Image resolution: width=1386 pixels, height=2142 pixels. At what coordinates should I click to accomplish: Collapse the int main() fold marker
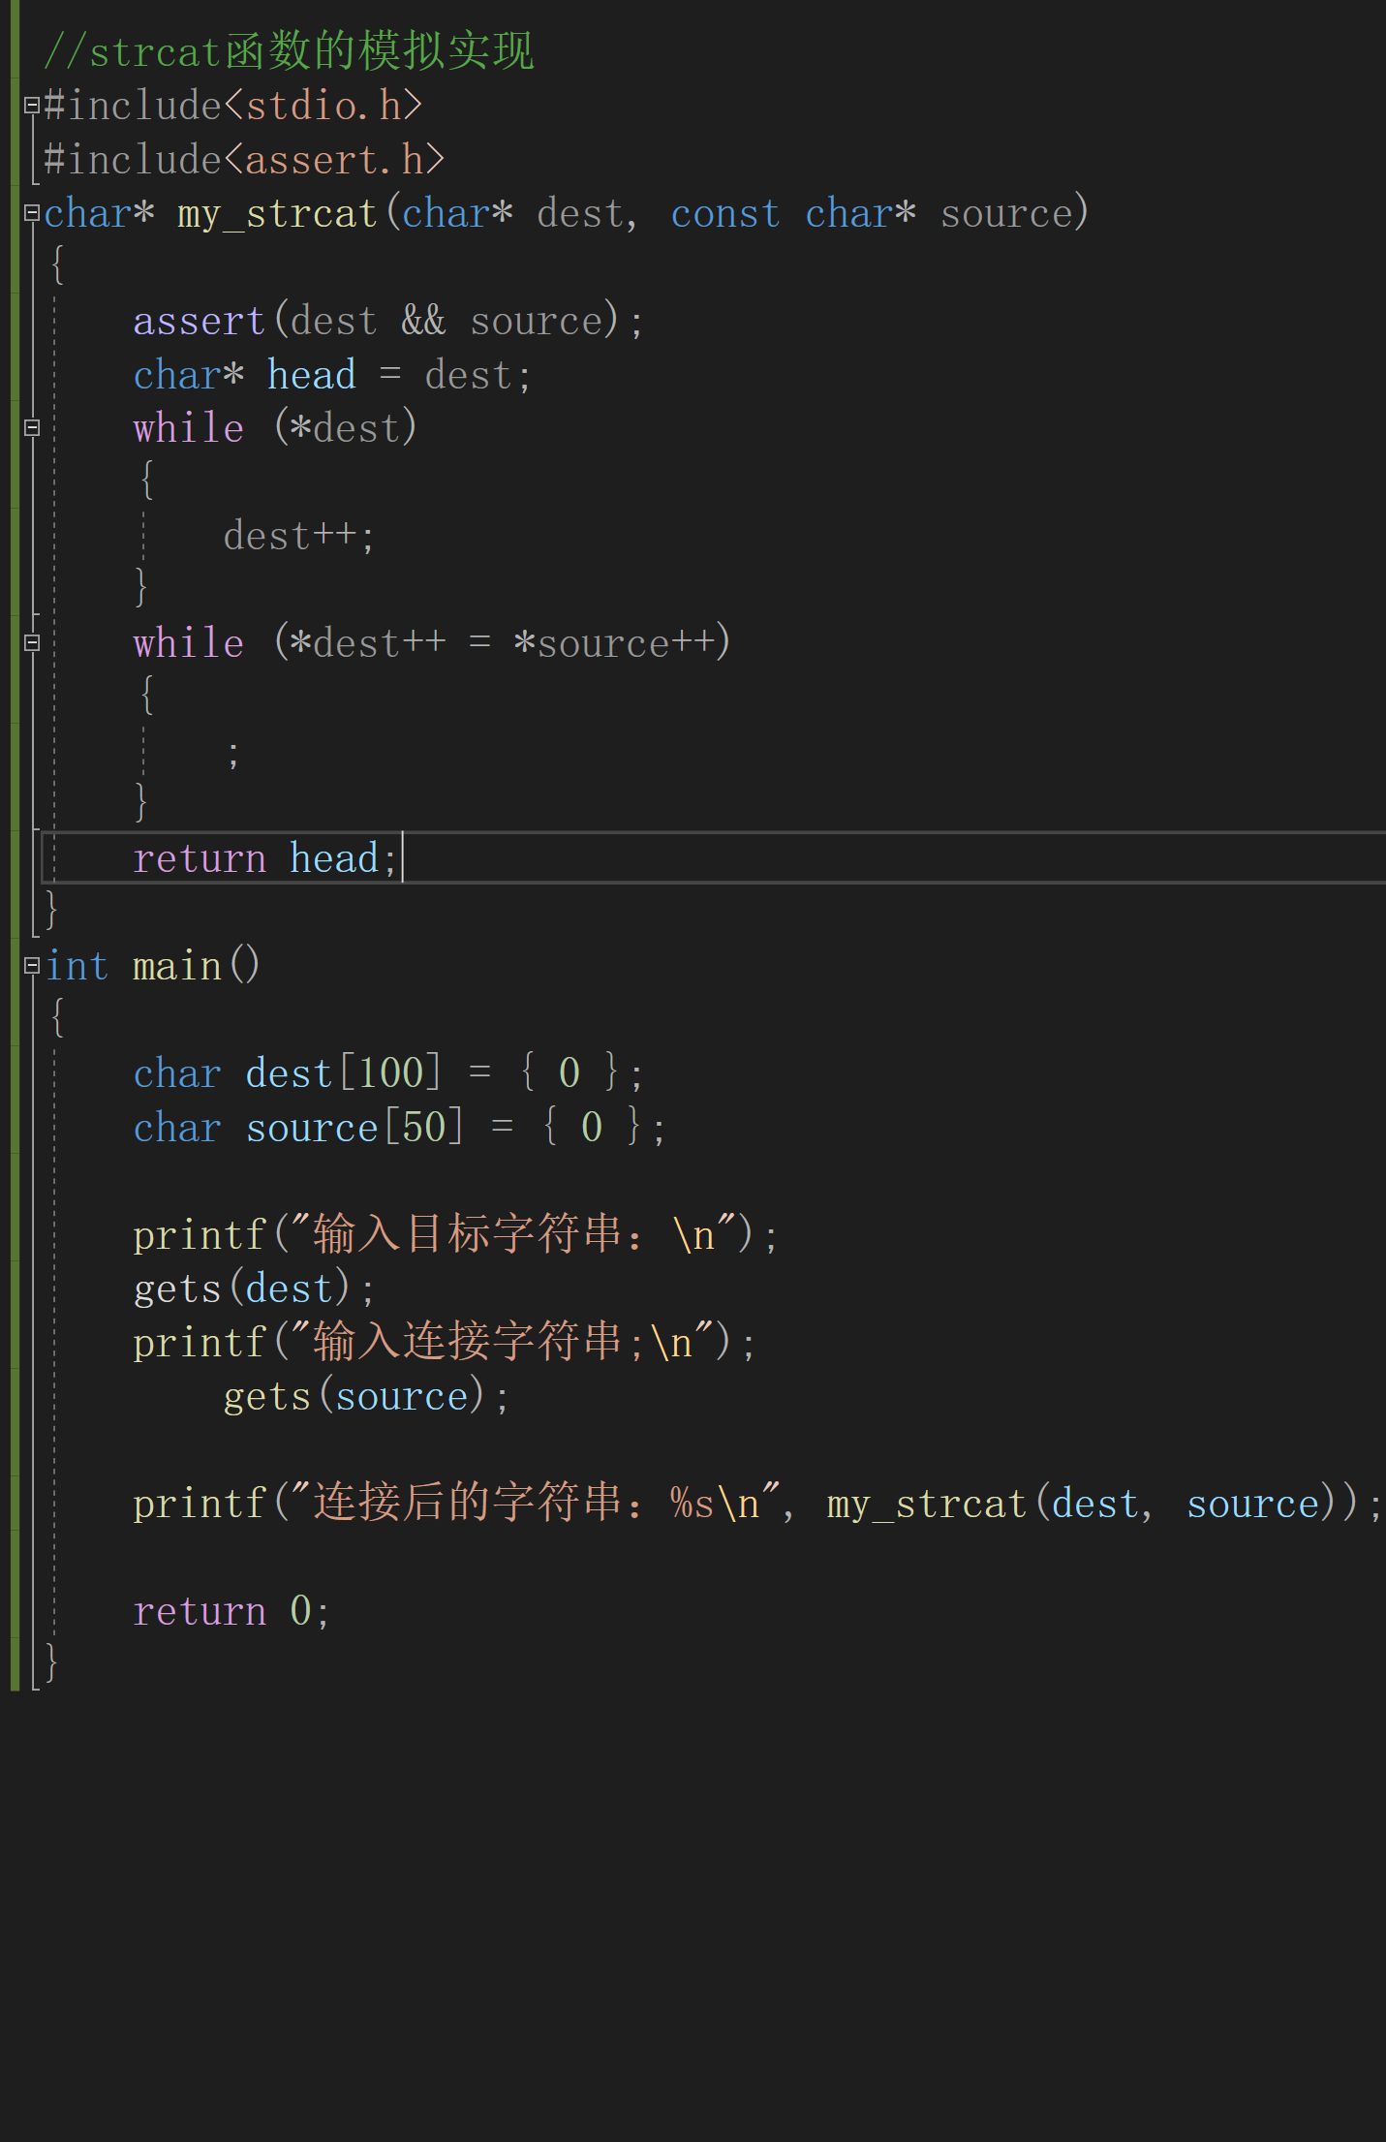[32, 965]
